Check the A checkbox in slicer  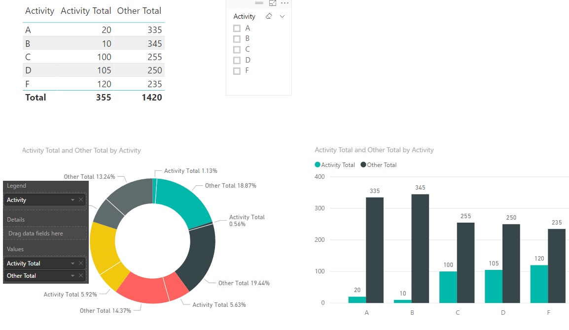coord(237,28)
